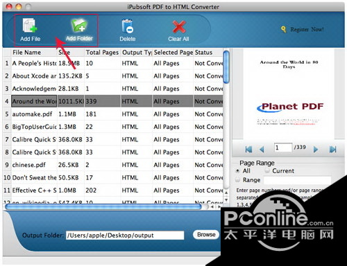The width and height of the screenshot is (347, 266).
Task: Go to first preview page
Action: 248,150
